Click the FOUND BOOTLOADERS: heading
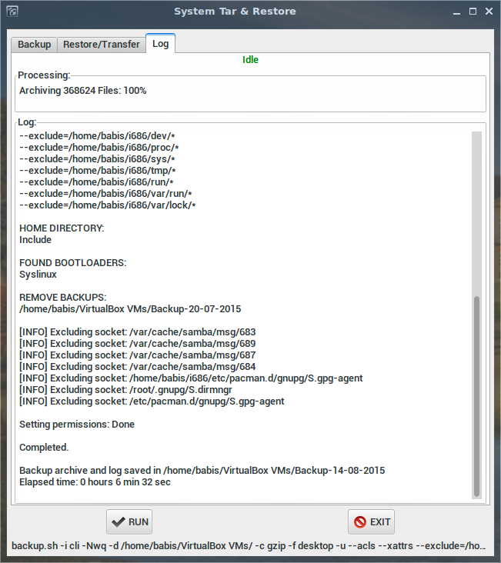Screen dimensions: 501x563 click(73, 263)
